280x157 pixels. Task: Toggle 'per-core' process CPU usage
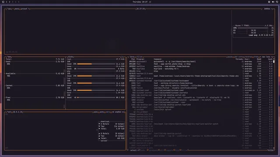click(238, 57)
